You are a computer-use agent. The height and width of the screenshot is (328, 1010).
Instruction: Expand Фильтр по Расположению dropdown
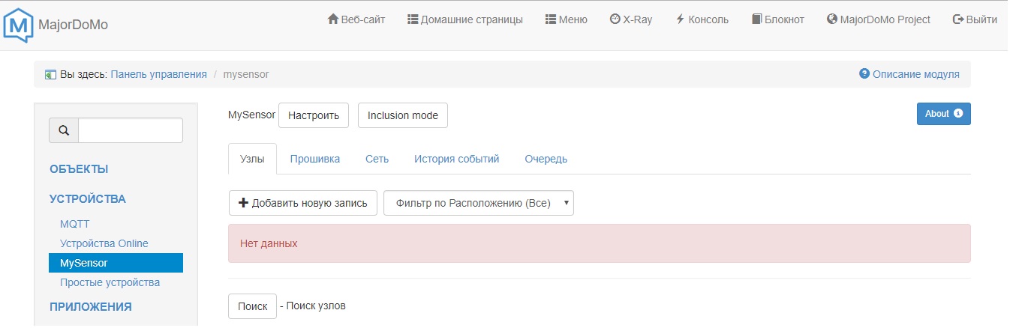[478, 203]
